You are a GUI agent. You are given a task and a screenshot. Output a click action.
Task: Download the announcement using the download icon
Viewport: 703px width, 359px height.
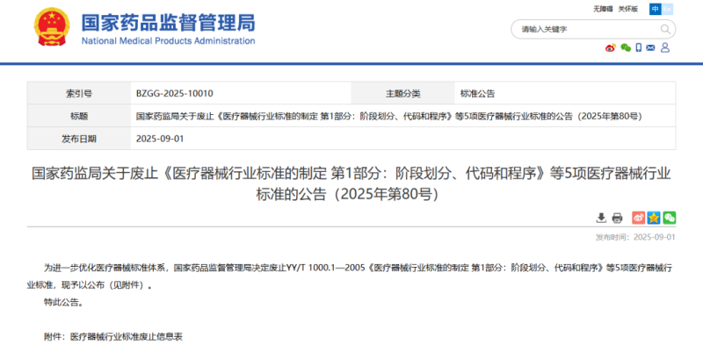[601, 218]
